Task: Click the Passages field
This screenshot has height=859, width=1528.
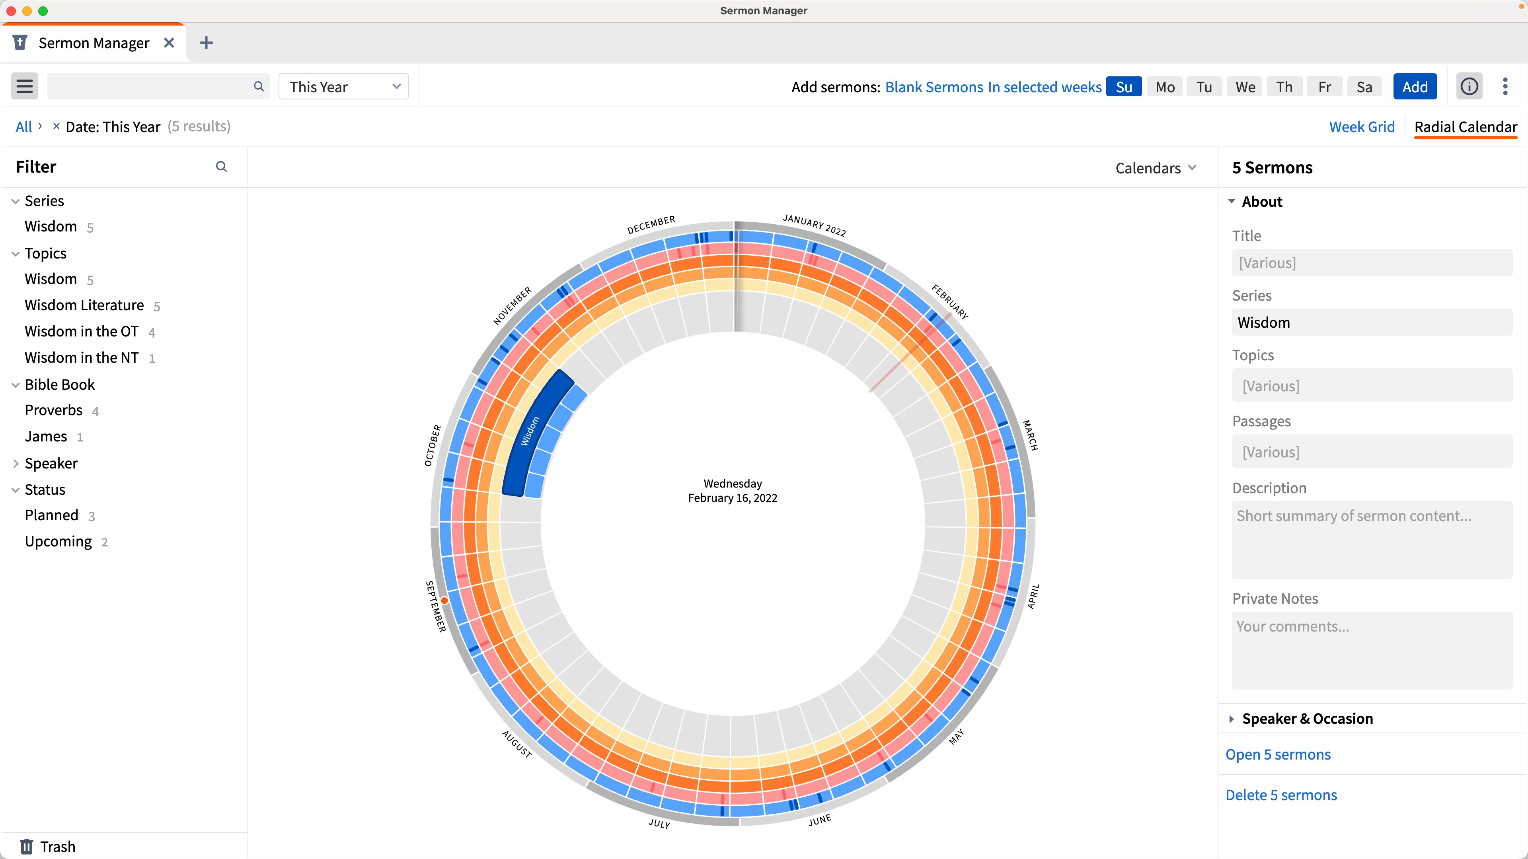Action: pos(1371,451)
